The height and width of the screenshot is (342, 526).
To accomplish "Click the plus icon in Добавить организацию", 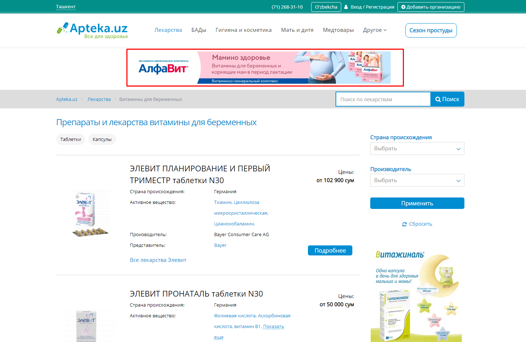I will (x=403, y=7).
